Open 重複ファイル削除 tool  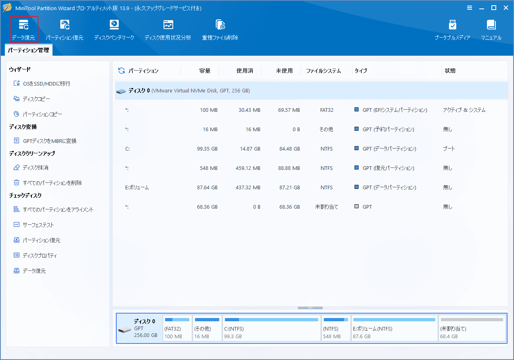coord(220,29)
